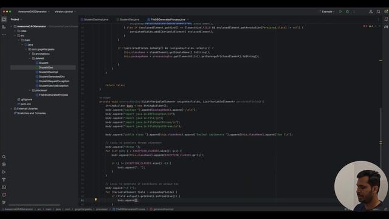This screenshot has height=219, width=389.
Task: Collapse the dataset package
Action: point(30,58)
